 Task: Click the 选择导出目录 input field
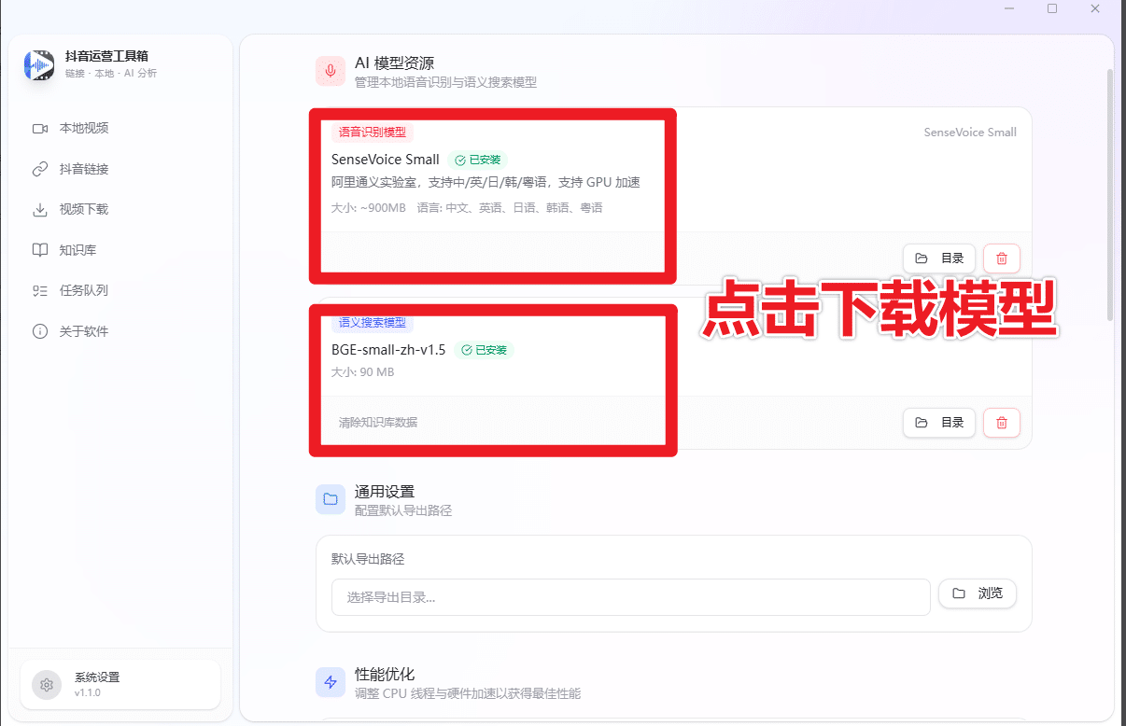pyautogui.click(x=631, y=596)
